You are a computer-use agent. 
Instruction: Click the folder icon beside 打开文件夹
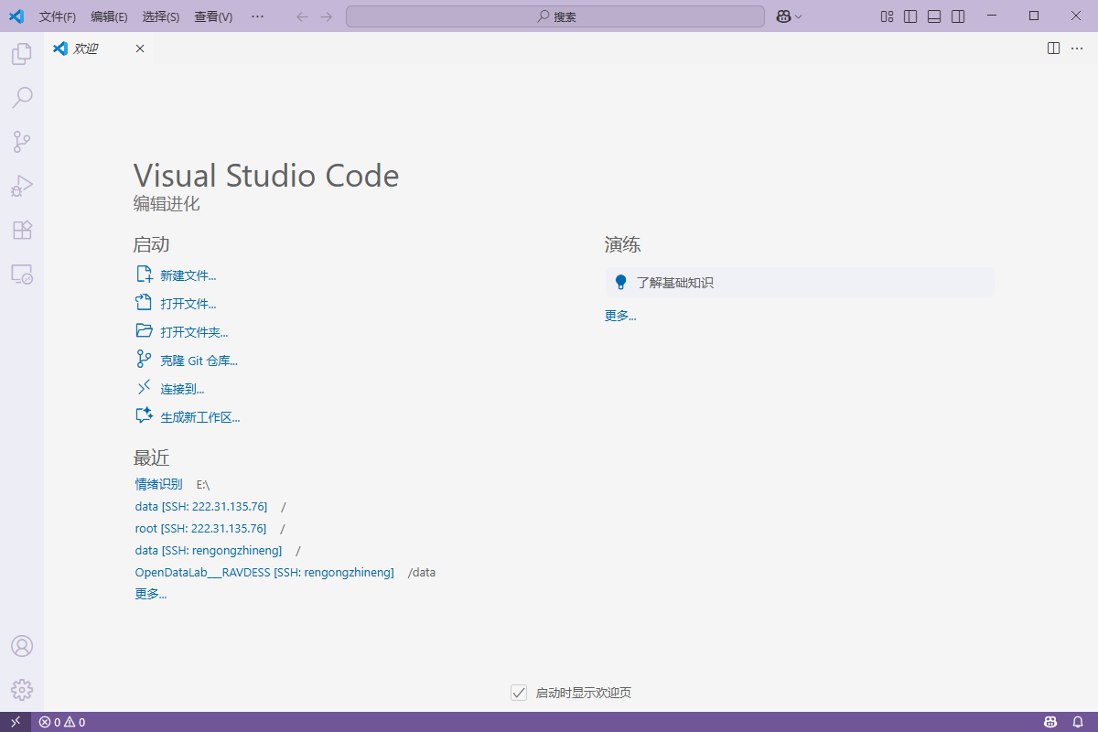(x=144, y=331)
